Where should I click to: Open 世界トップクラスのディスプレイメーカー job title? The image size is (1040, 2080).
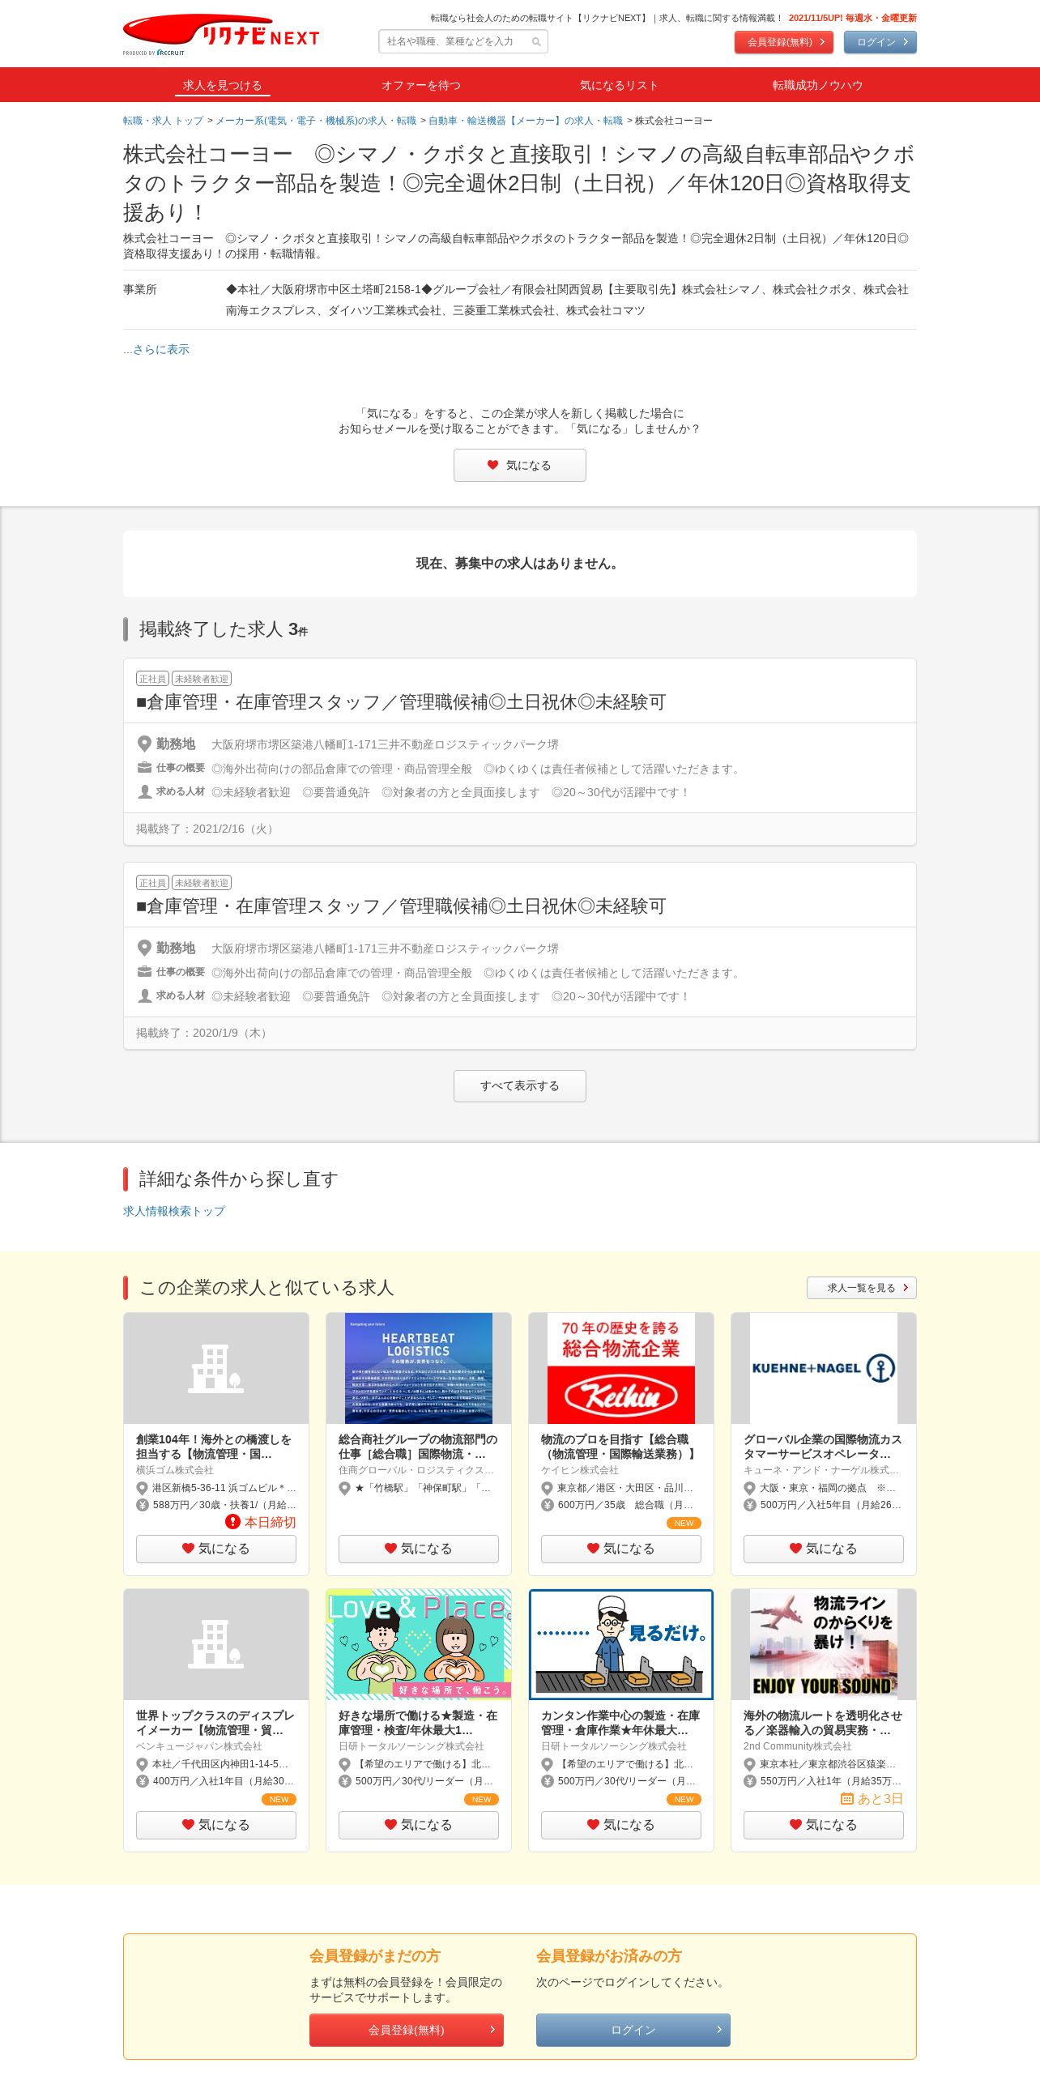[215, 1723]
